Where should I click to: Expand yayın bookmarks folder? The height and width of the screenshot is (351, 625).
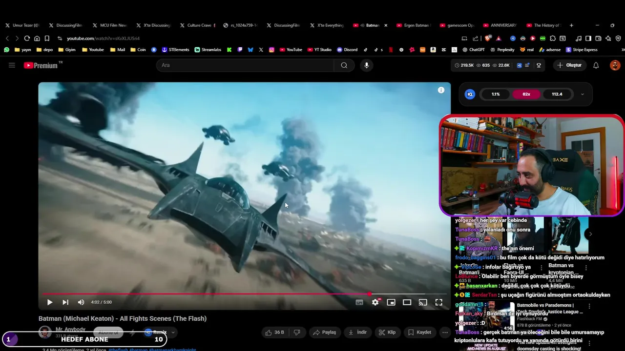(23, 50)
